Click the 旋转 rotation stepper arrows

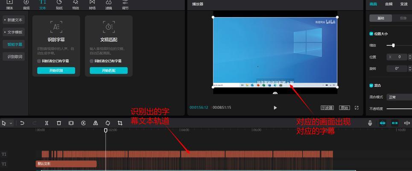pyautogui.click(x=409, y=68)
